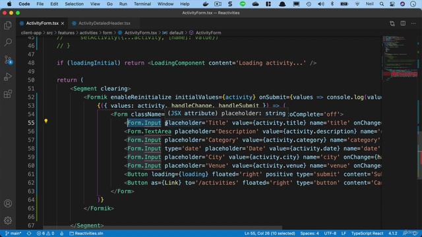Image resolution: width=422 pixels, height=237 pixels.
Task: Click the lightbulb quick fix on line 55
Action: click(x=45, y=121)
